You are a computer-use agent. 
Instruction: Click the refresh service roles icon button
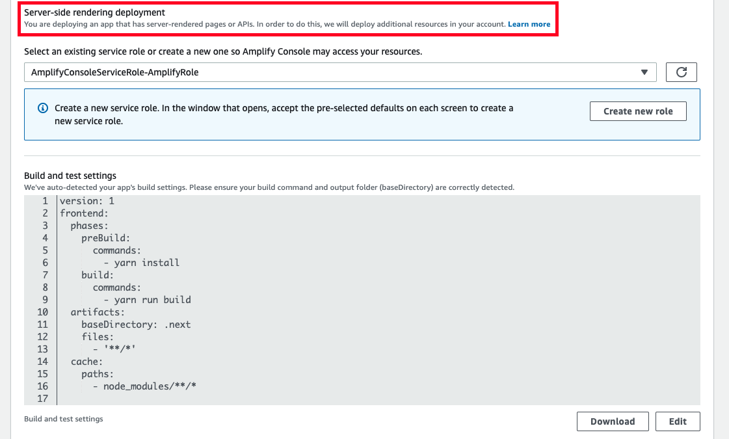pos(681,72)
